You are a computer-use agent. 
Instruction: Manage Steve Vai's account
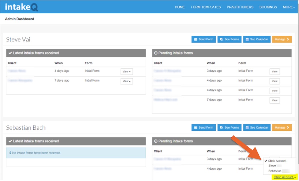point(282,39)
